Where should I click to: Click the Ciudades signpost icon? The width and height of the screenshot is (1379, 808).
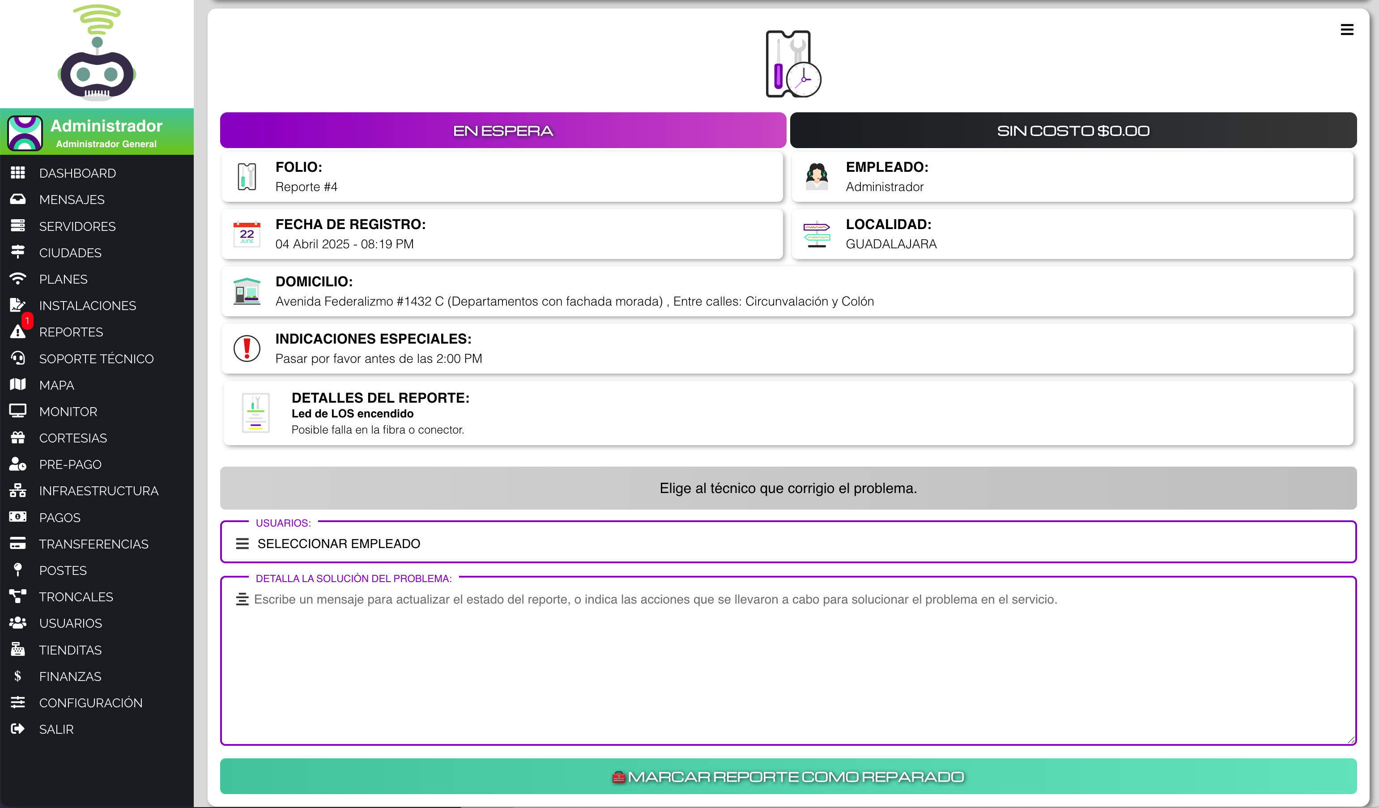tap(17, 252)
